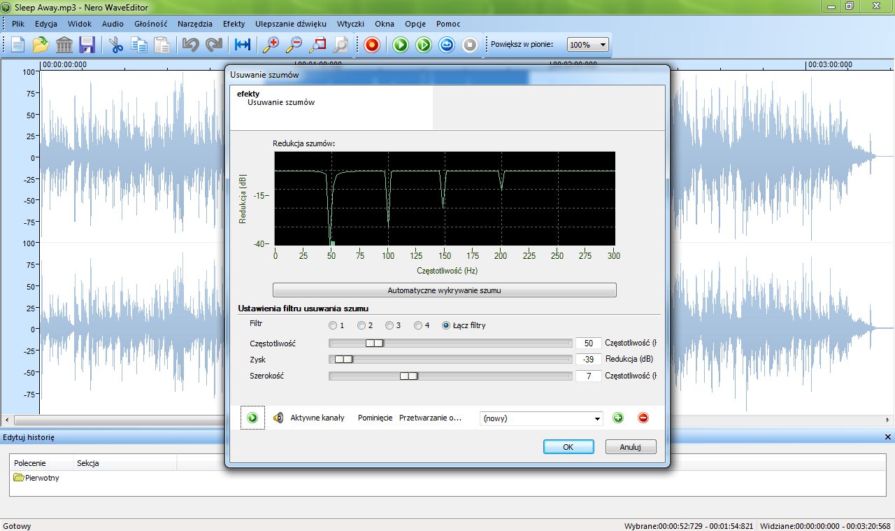
Task: Select the Pierwotny entry in the history list
Action: point(36,478)
